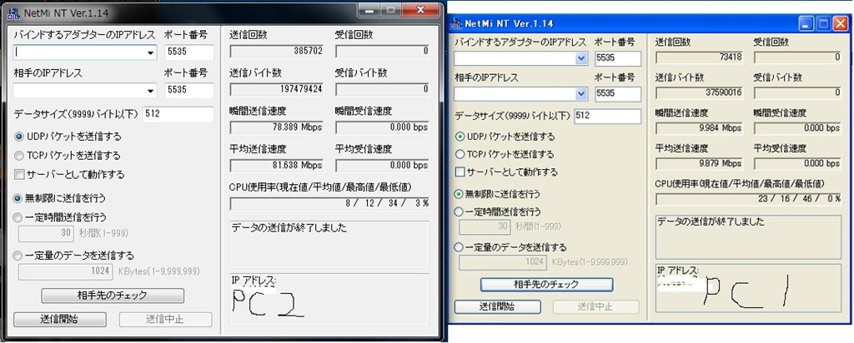The height and width of the screenshot is (343, 854).
Task: Open the bind adapter IP dropdown in PC1 window
Action: coord(581,59)
